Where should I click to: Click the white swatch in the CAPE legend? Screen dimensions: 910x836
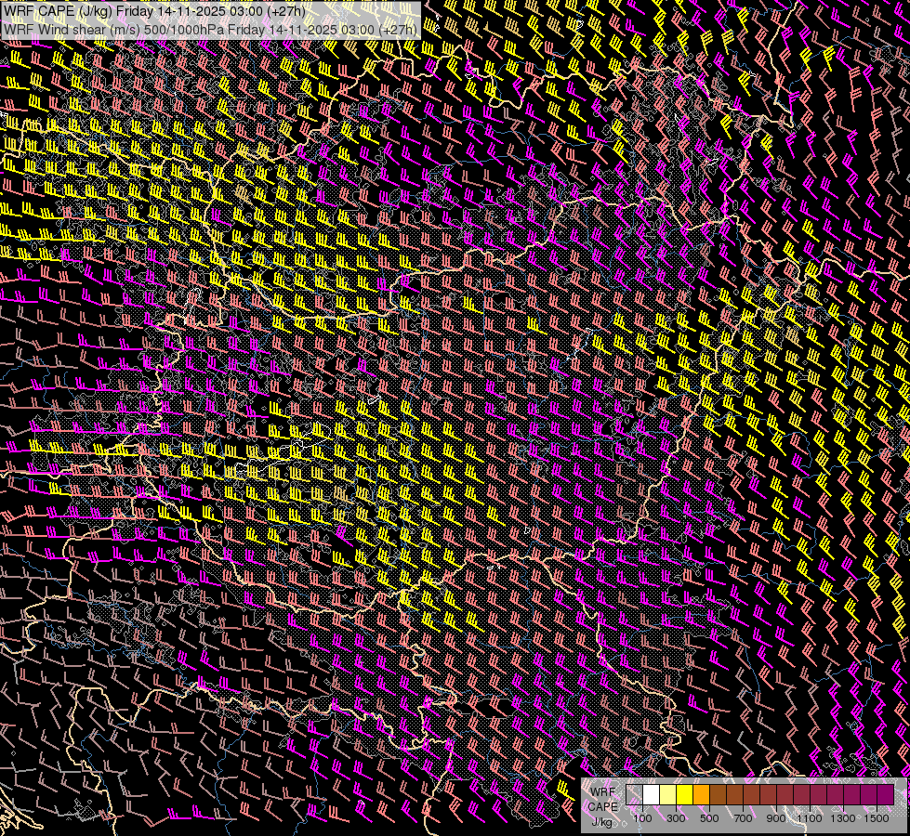pyautogui.click(x=652, y=794)
